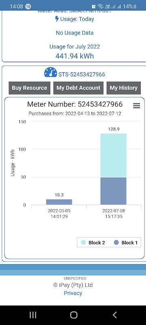Screen dimensions: 146x325
Task: Select the blue Block 1 segment of 2022-07-08 bar
Action: [x=113, y=191]
